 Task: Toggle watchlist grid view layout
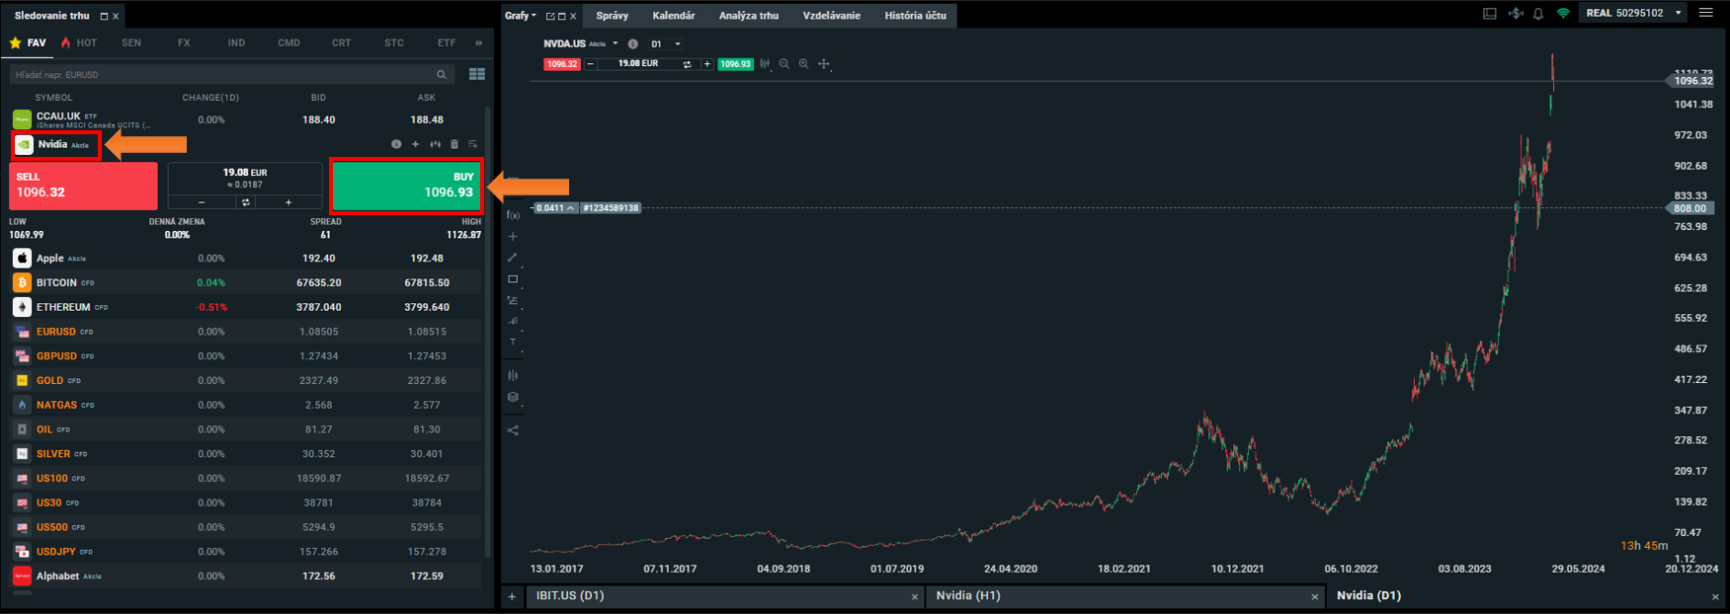point(477,74)
